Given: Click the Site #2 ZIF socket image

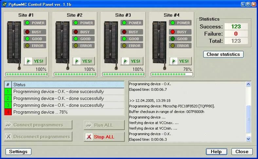Looking at the screenshot, I should tap(63, 45).
